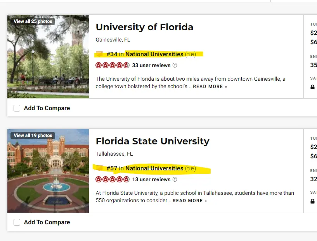Expand READ MORE for University of Florida description
317x241 pixels.
(x=210, y=87)
